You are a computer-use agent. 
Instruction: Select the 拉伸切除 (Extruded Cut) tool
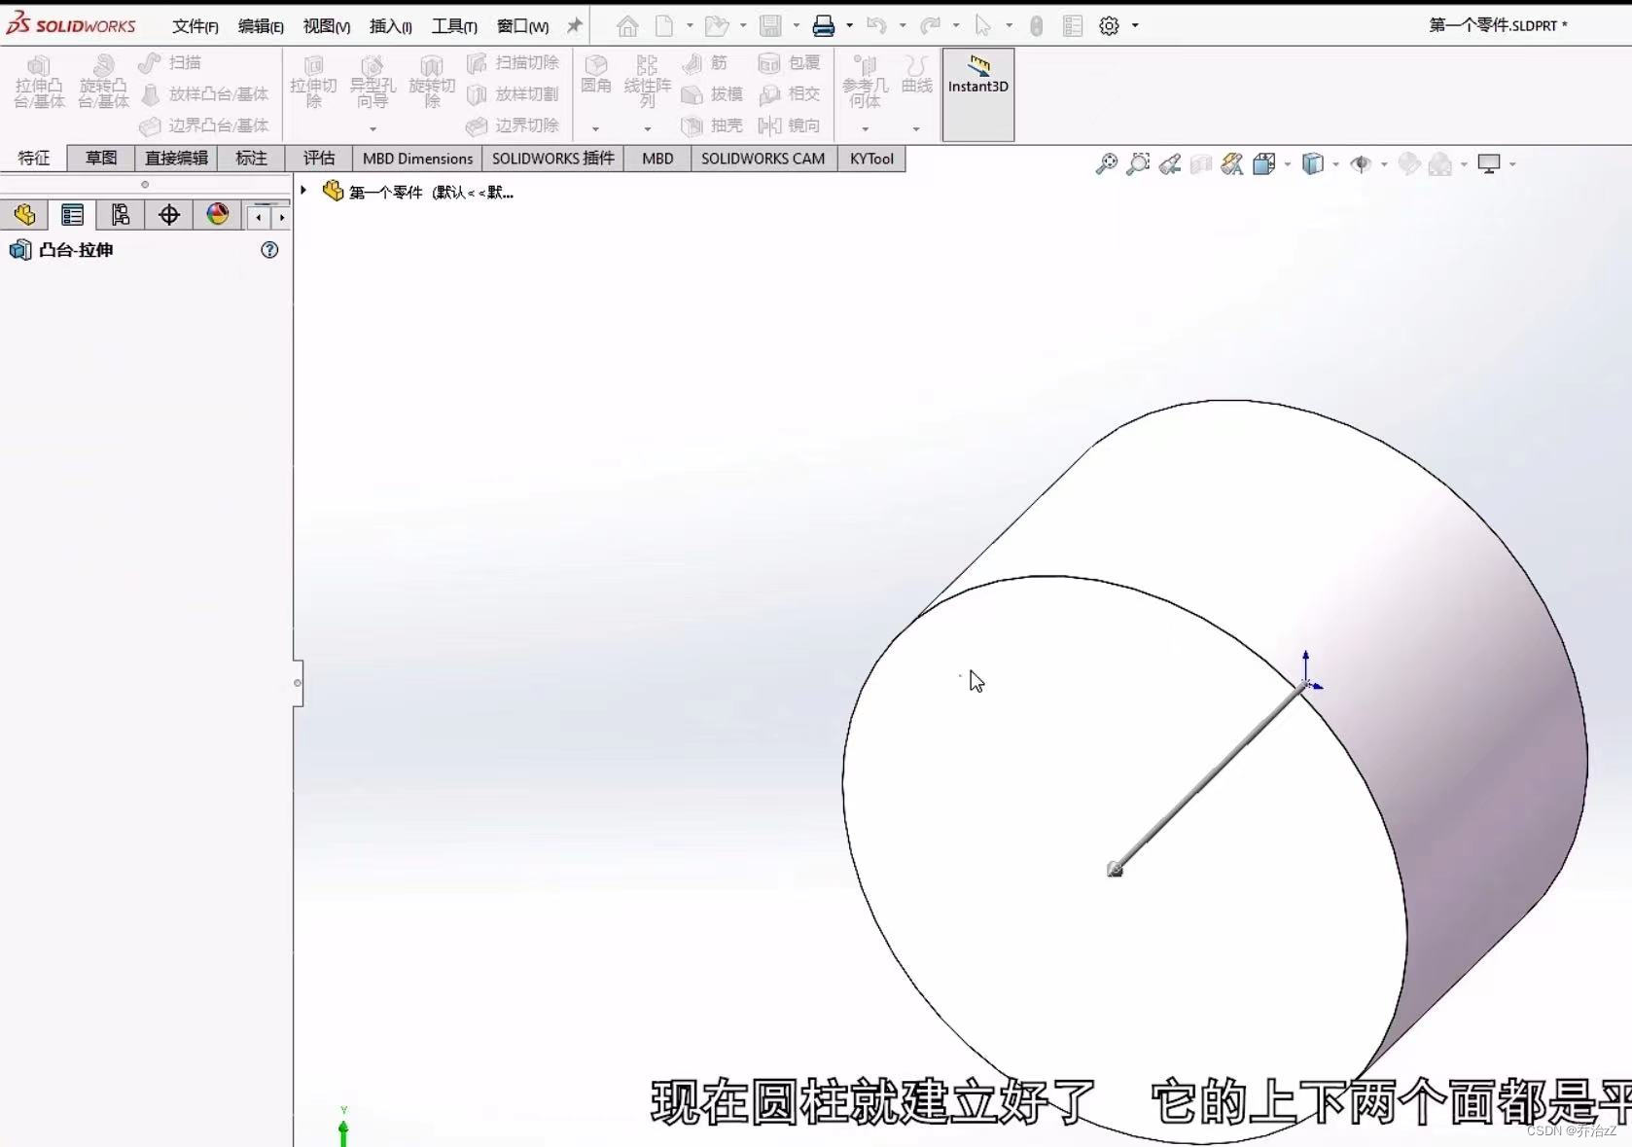click(x=312, y=83)
